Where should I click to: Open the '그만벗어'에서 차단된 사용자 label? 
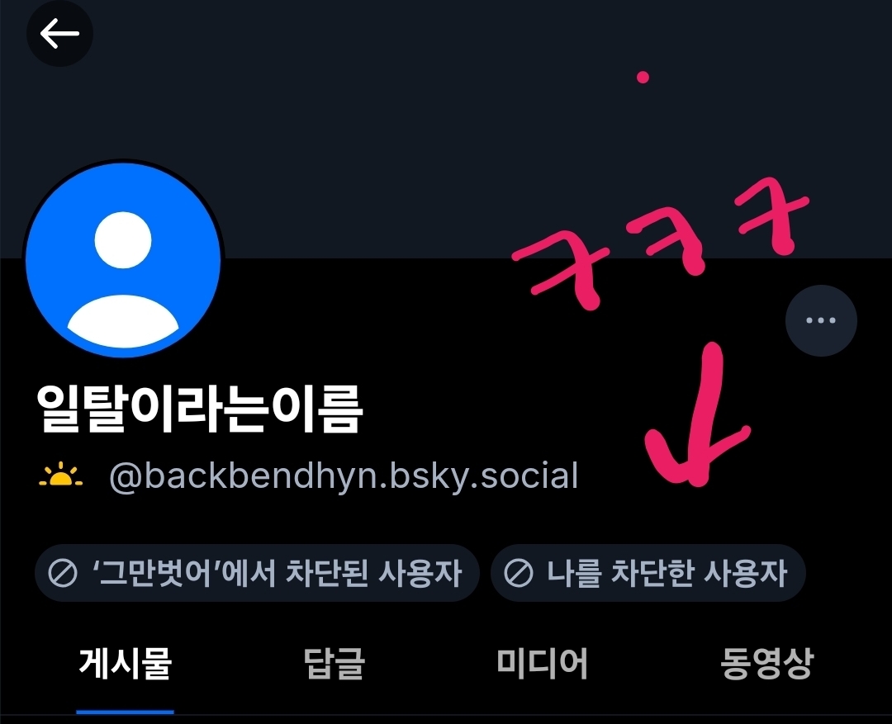pyautogui.click(x=257, y=573)
